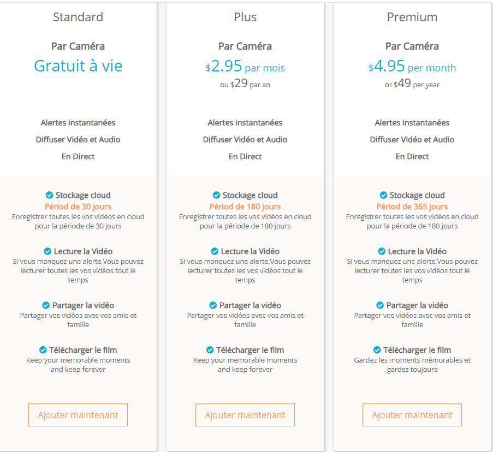Click the Télécharger le film checkmark in Standard
Viewport: 493px width, 452px height.
[x=43, y=350]
